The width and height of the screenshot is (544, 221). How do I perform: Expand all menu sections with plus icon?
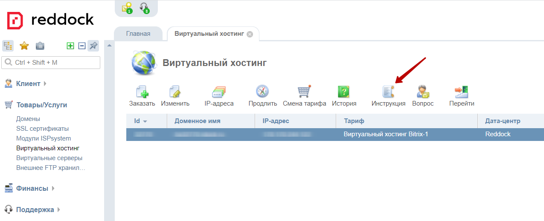(x=70, y=46)
